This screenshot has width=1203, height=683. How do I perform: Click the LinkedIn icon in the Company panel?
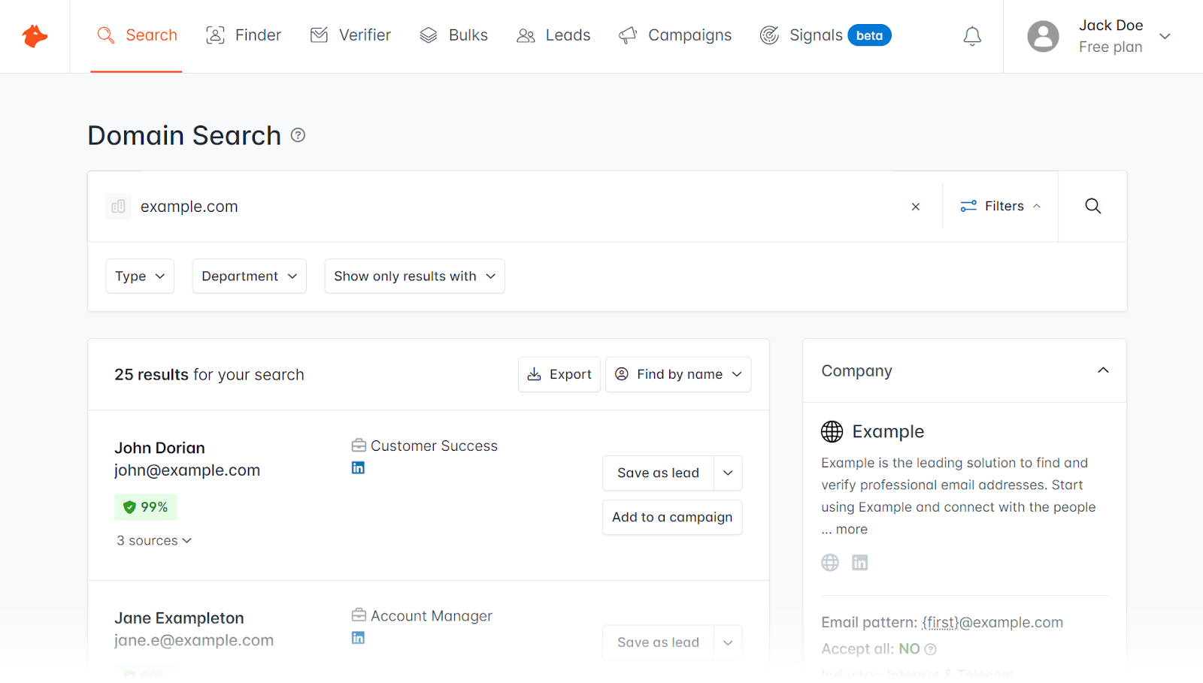coord(859,562)
